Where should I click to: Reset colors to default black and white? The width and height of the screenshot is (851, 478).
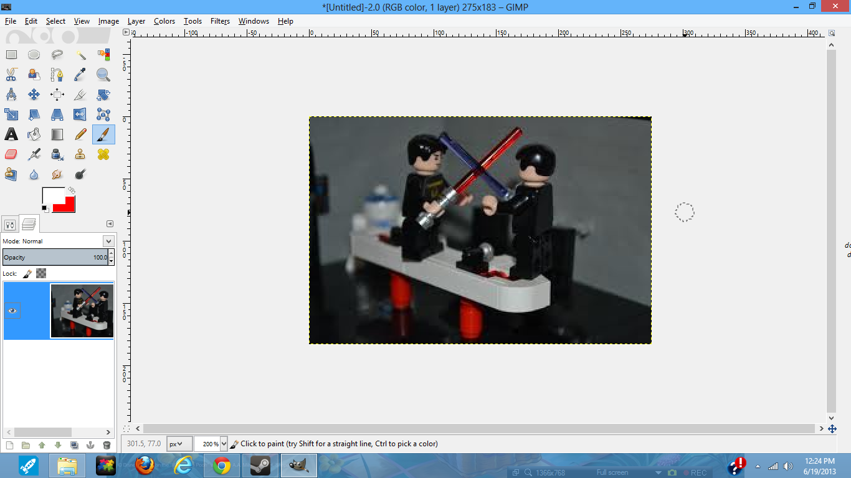pyautogui.click(x=45, y=209)
